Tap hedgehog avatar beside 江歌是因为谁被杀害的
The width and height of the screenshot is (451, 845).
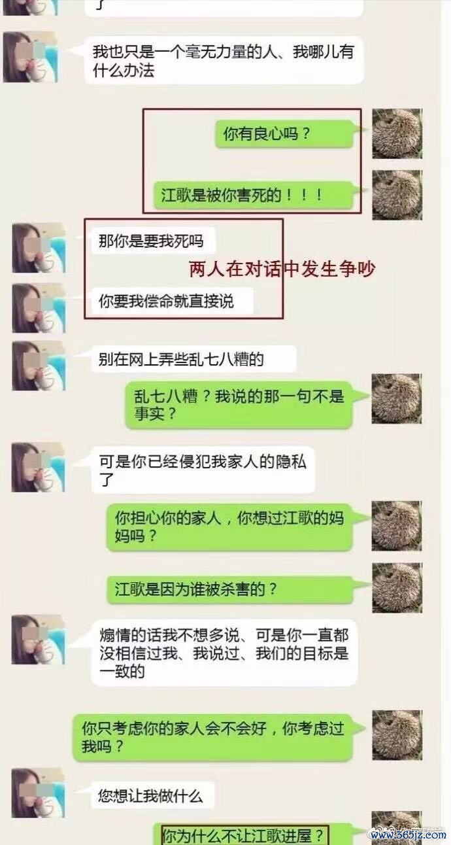397,588
